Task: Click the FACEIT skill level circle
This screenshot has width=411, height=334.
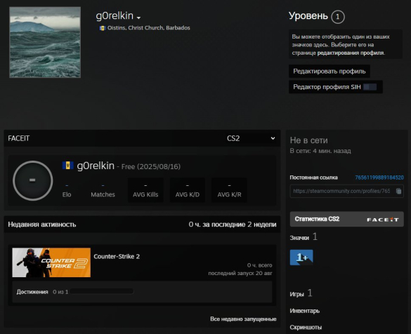Action: click(33, 180)
